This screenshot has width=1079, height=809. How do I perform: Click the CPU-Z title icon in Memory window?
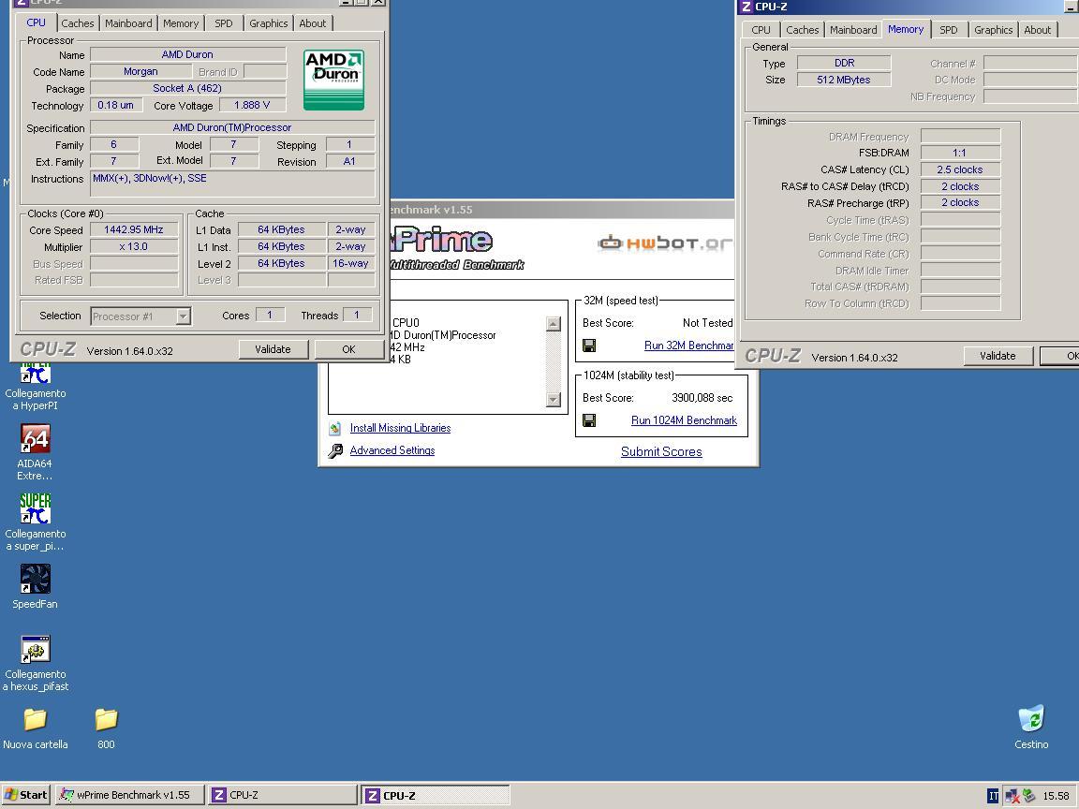pyautogui.click(x=746, y=7)
